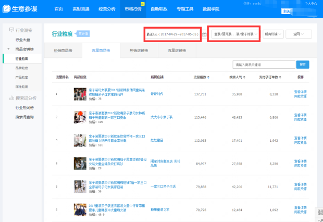Image resolution: width=323 pixels, height=222 pixels.
Task: Click the product keyword search field
Action: click(x=263, y=65)
